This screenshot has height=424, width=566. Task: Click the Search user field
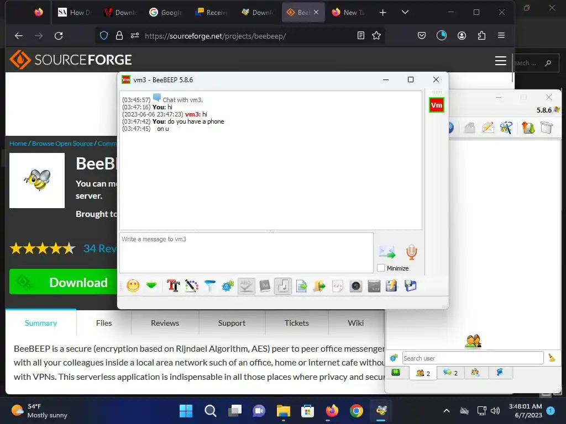point(473,358)
